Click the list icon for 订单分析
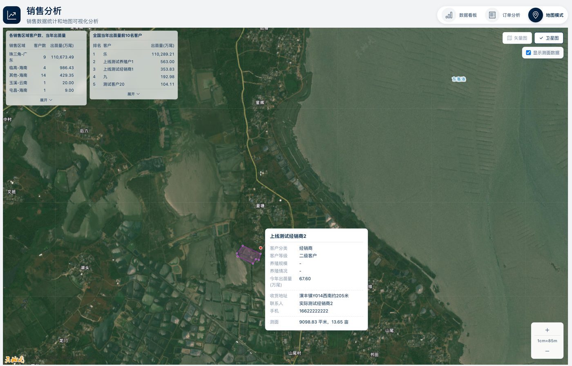The image size is (572, 366). click(x=492, y=15)
